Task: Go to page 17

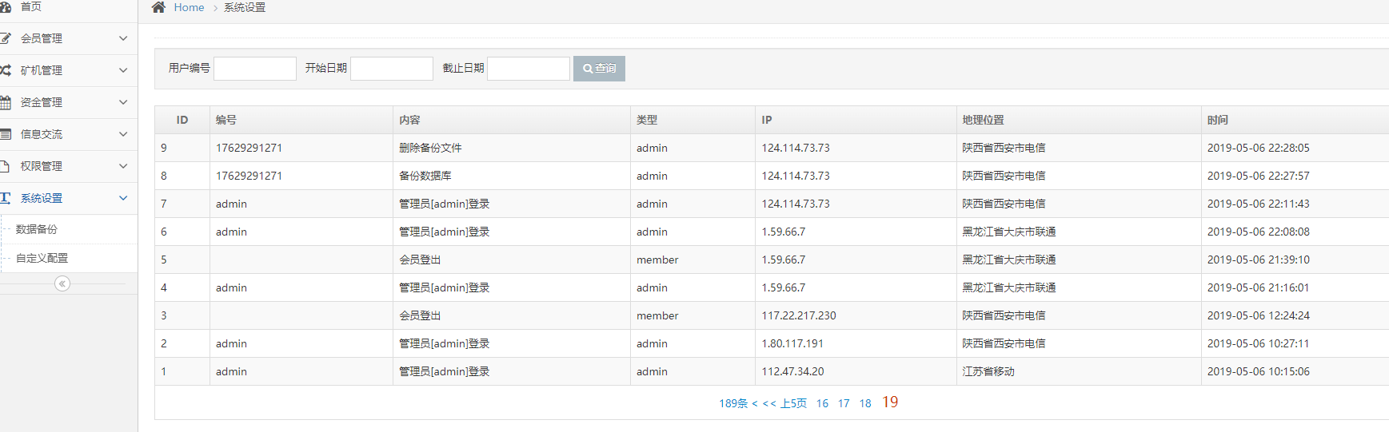Action: point(844,403)
